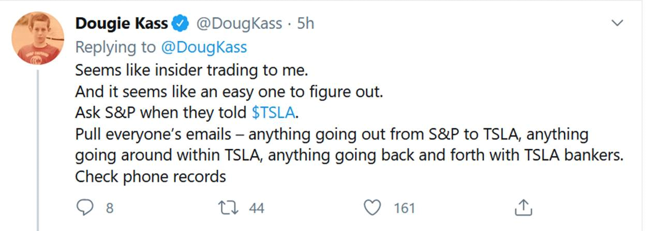Click the reply count of 8
This screenshot has height=231, width=646.
tap(110, 208)
